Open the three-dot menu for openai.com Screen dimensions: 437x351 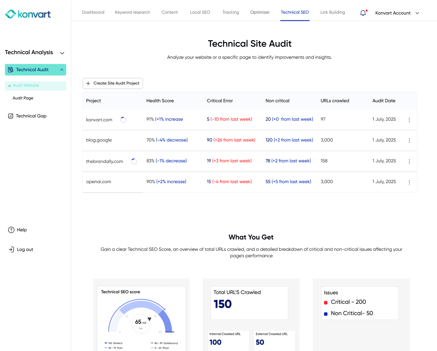click(x=409, y=182)
